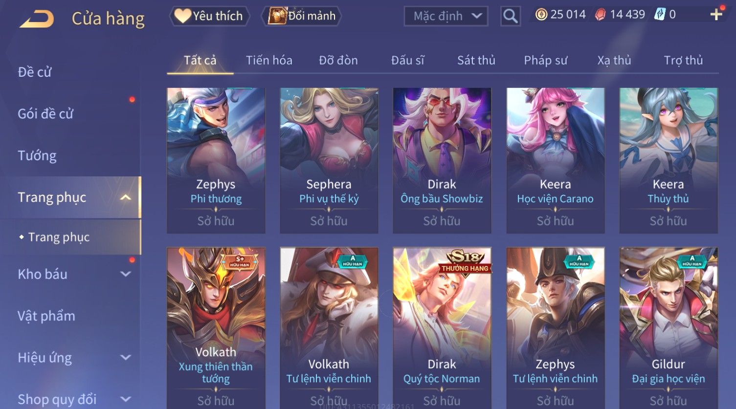Switch to the Sát thủ tab
Viewport: 736px width, 409px height.
pos(476,60)
